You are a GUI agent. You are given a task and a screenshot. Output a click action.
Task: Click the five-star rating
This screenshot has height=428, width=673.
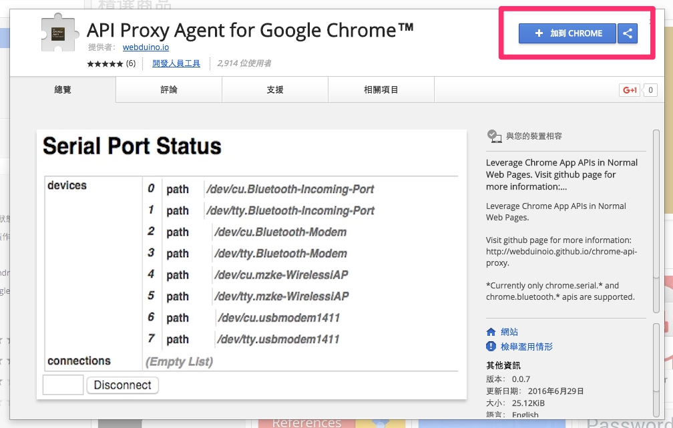105,64
